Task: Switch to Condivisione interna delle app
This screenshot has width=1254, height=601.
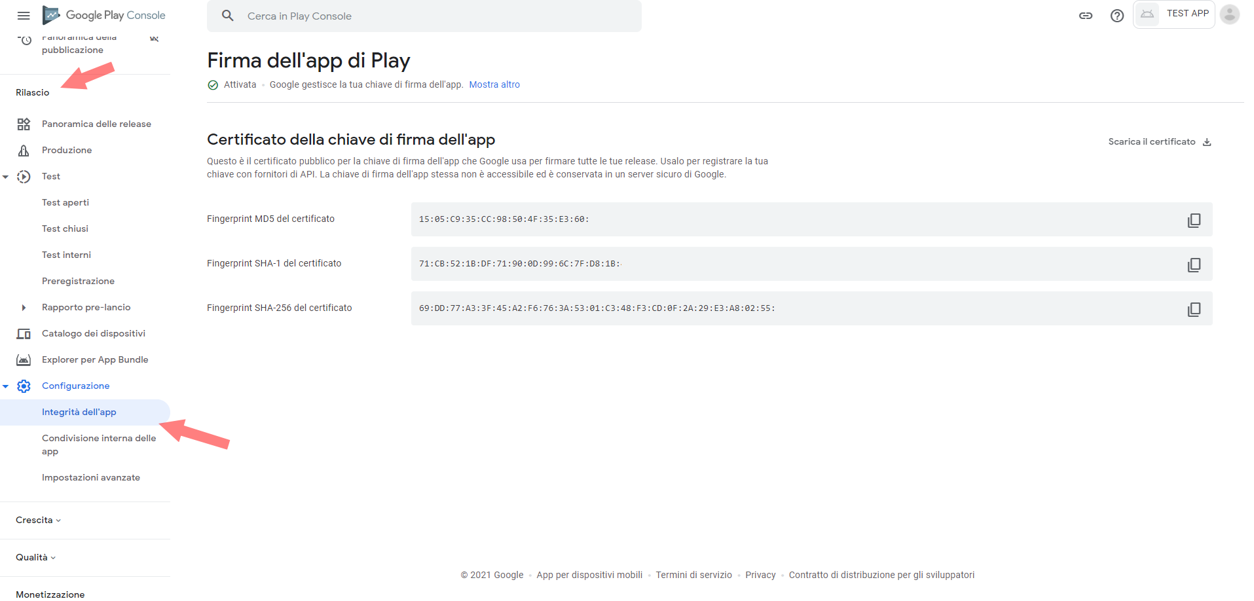Action: pyautogui.click(x=98, y=444)
